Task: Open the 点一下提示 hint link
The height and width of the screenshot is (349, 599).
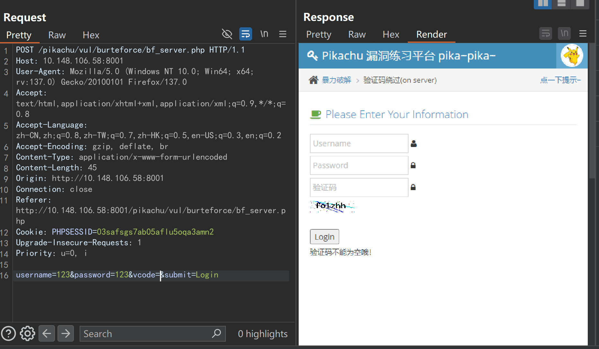Action: [x=560, y=80]
